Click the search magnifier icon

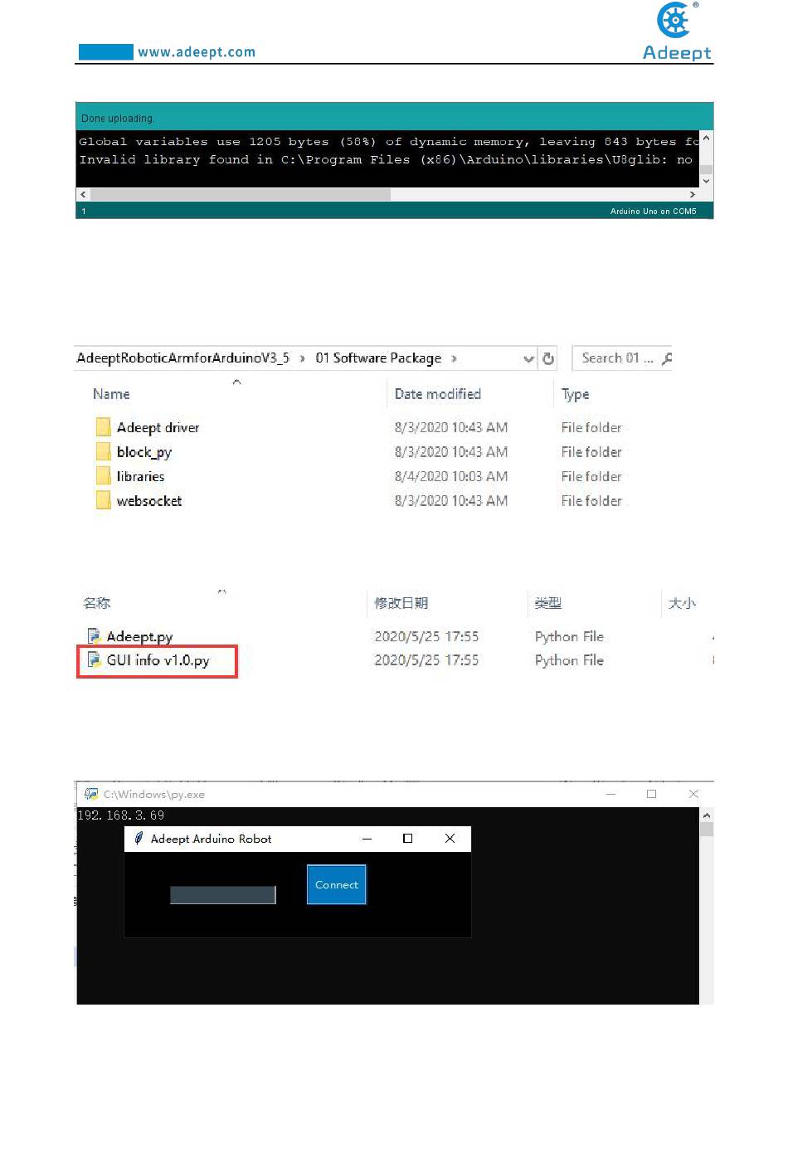(667, 358)
